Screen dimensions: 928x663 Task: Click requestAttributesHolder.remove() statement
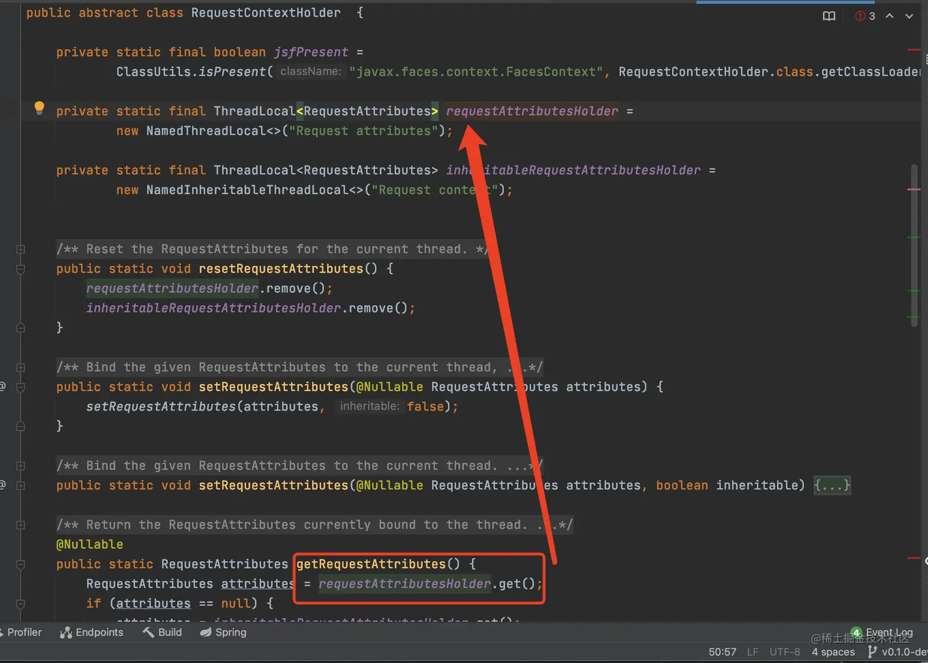pyautogui.click(x=209, y=289)
